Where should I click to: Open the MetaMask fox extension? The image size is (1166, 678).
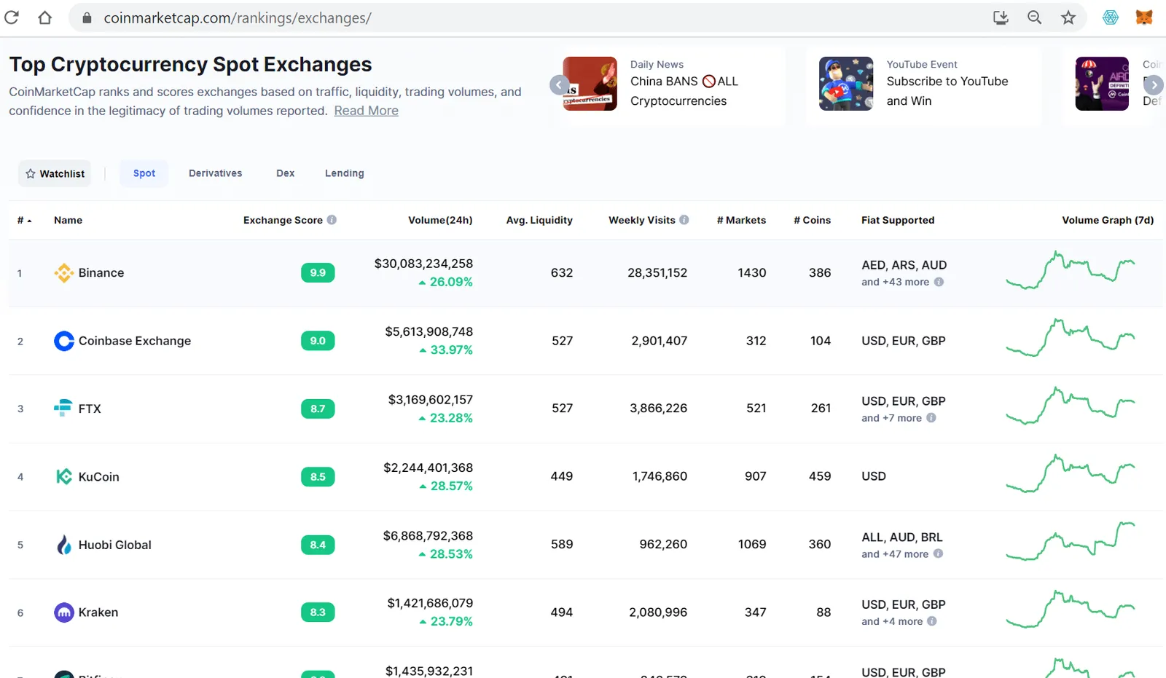(x=1144, y=17)
